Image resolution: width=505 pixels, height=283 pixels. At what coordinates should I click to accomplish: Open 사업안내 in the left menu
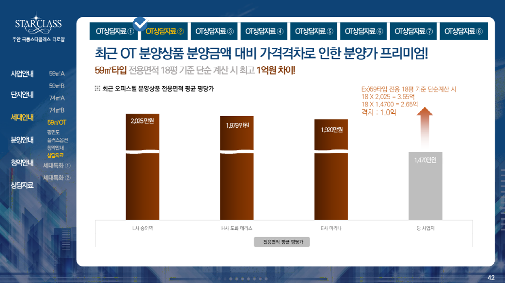(x=22, y=74)
